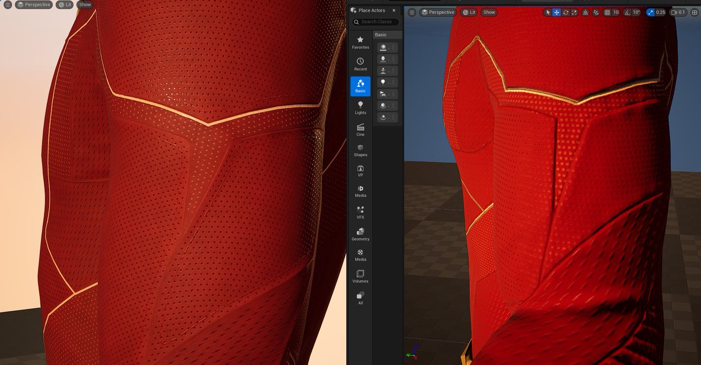Open left viewport options hamburger menu
The width and height of the screenshot is (701, 365).
[x=8, y=5]
